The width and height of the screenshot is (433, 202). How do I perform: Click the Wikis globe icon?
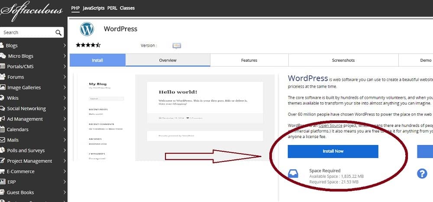[2, 98]
